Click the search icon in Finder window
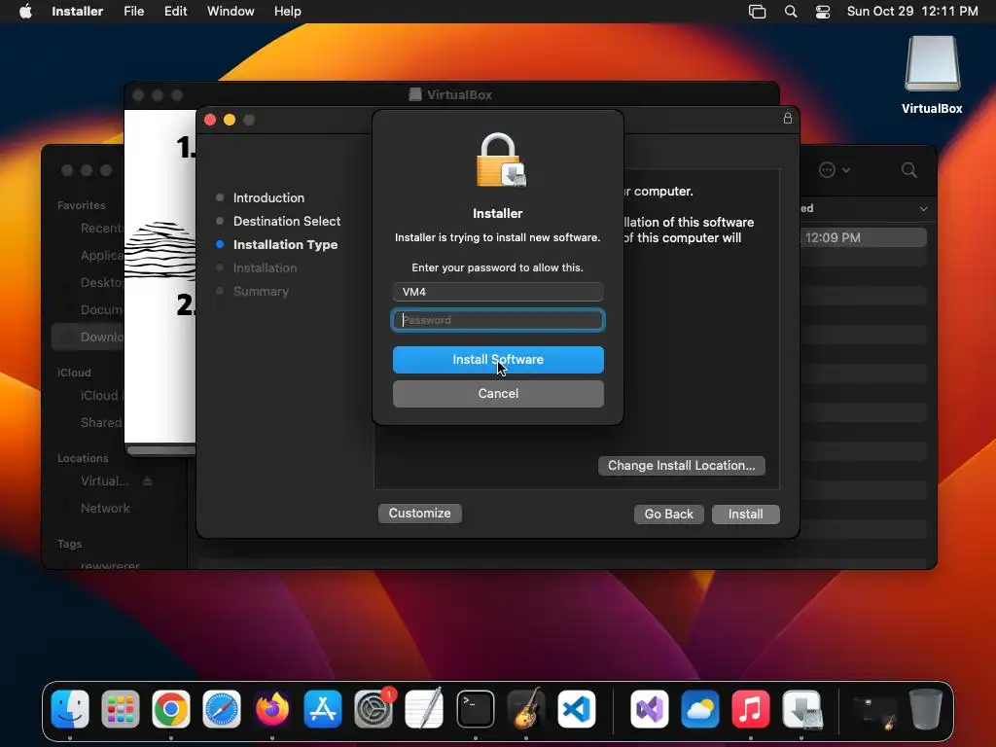 909,169
